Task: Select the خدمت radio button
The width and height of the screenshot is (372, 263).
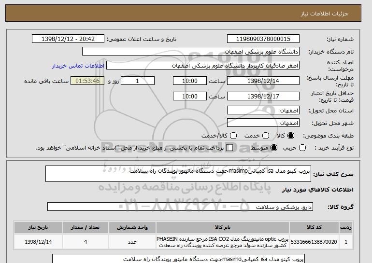Action: click(x=266, y=136)
